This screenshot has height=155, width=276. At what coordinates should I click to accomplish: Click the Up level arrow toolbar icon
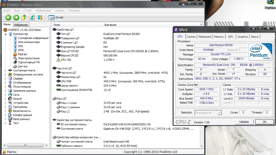pyautogui.click(x=24, y=17)
